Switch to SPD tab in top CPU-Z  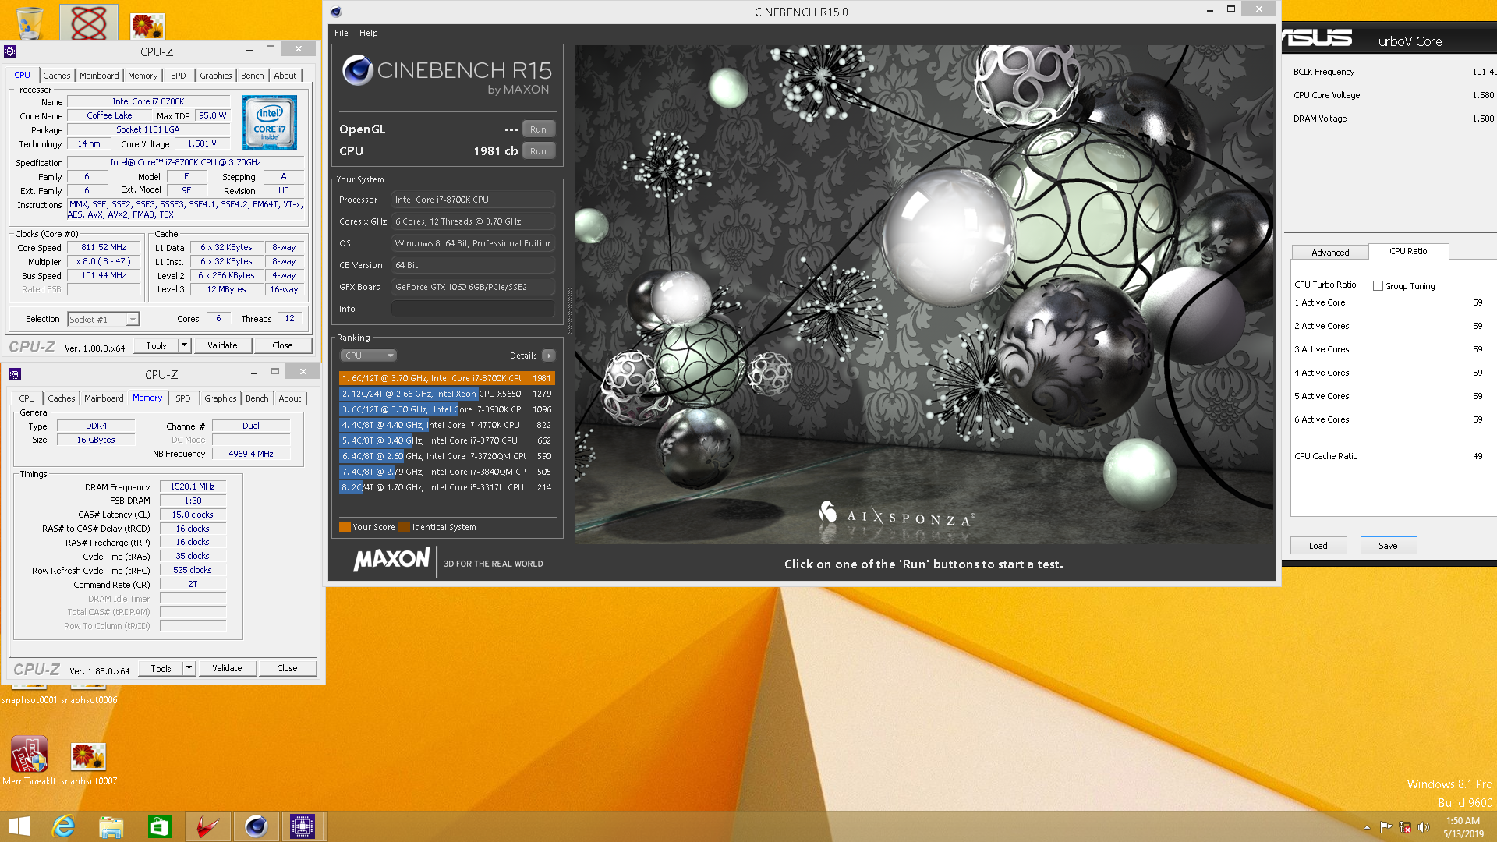(x=179, y=76)
